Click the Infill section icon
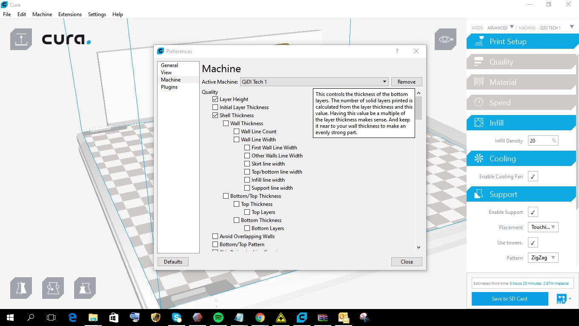 (x=479, y=123)
